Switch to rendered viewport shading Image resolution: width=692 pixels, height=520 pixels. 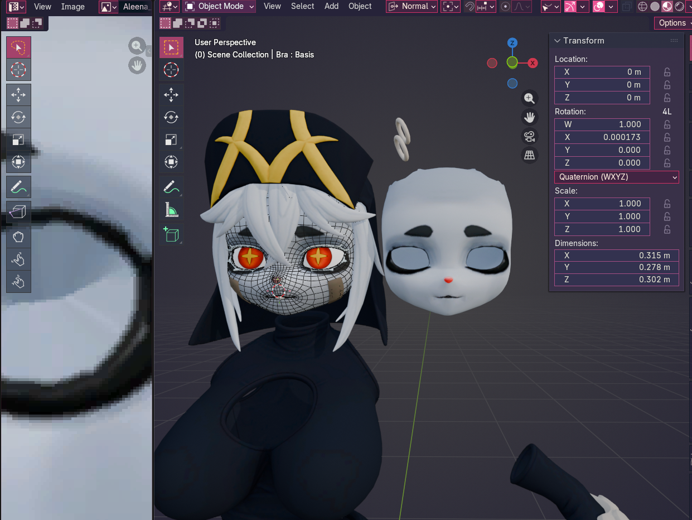click(x=679, y=7)
